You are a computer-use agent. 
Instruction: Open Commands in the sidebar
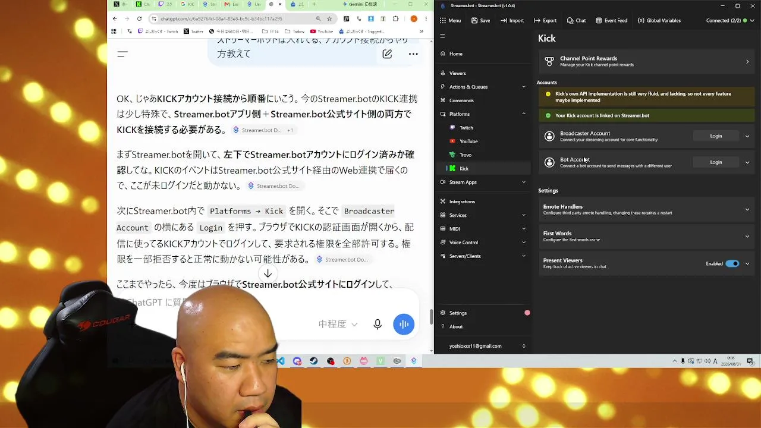pyautogui.click(x=483, y=100)
